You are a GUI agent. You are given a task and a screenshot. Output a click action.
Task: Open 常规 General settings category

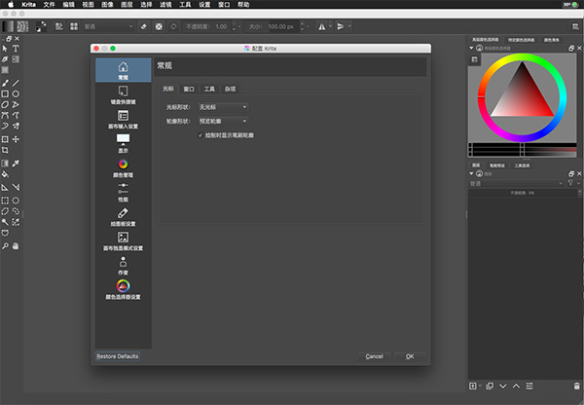(124, 70)
